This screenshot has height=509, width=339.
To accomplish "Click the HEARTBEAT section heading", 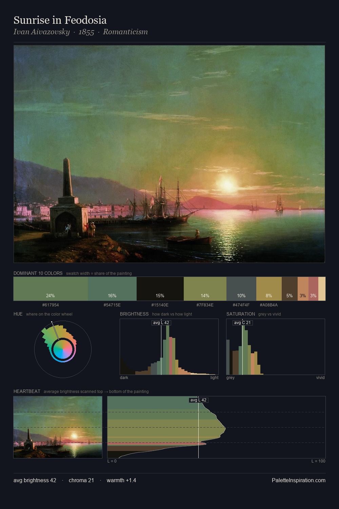I will coord(27,391).
